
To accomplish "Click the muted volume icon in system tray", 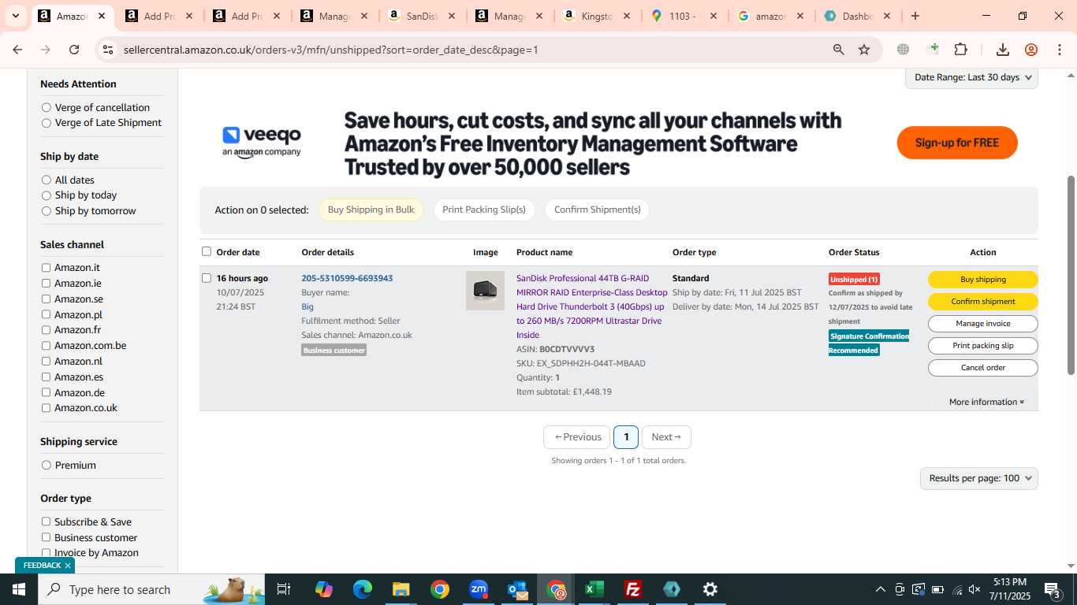I will coord(975,589).
